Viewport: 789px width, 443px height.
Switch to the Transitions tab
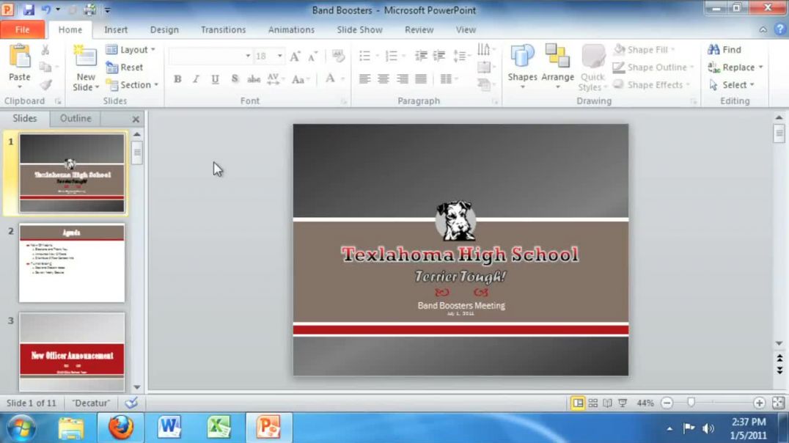[x=224, y=29]
